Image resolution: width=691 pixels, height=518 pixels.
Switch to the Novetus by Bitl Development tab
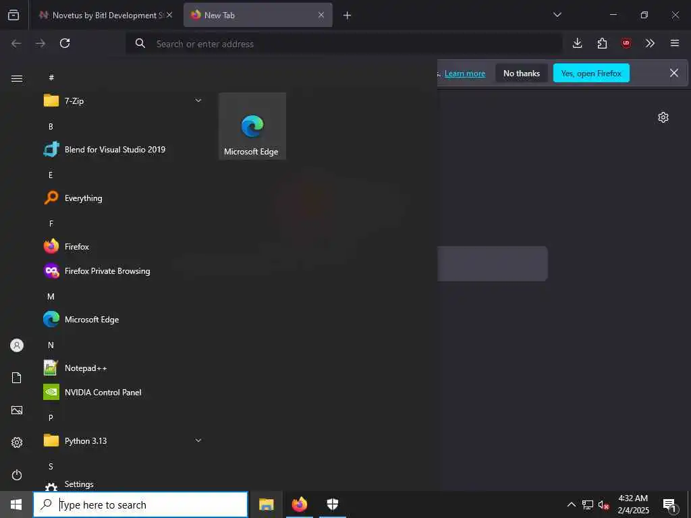tap(106, 15)
